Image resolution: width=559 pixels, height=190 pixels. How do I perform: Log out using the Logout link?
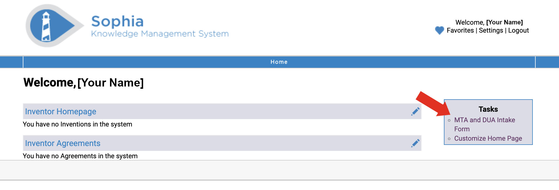(518, 30)
